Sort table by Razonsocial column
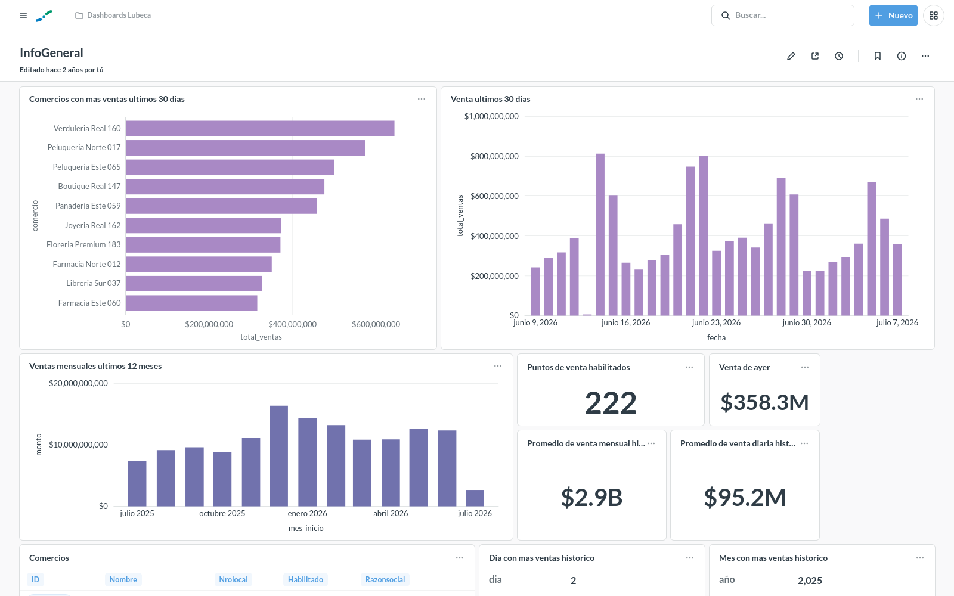This screenshot has width=954, height=596. click(385, 579)
